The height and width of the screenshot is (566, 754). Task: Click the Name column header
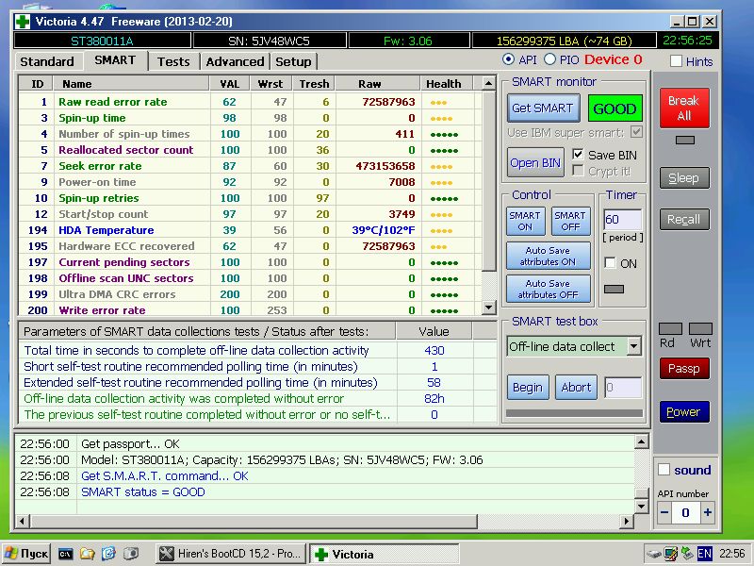pyautogui.click(x=133, y=84)
